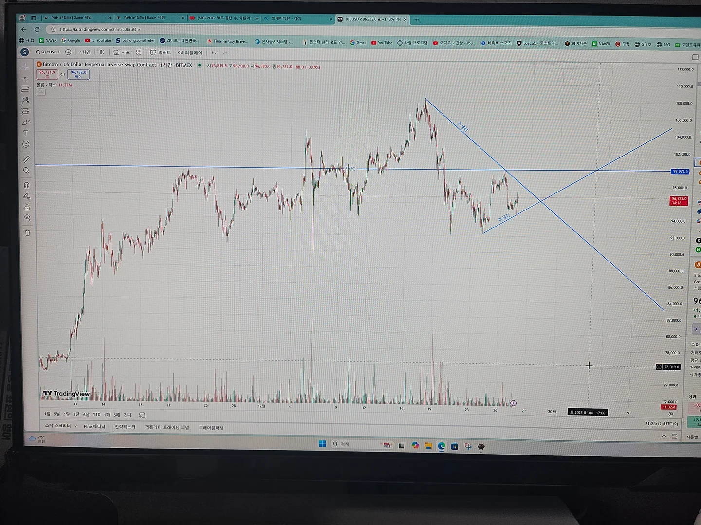The image size is (701, 525).
Task: Click the browser reload icon
Action: [x=37, y=29]
